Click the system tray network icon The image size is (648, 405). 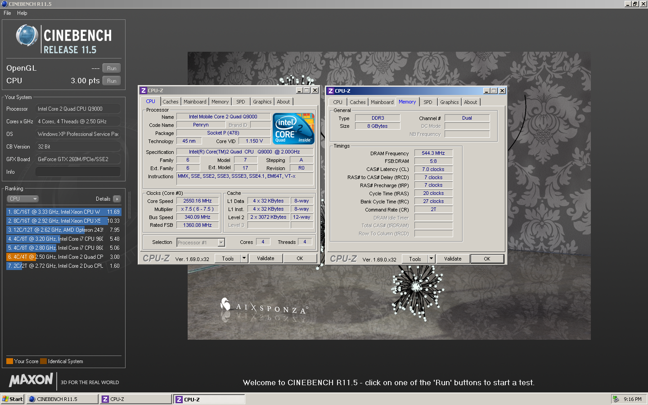pyautogui.click(x=616, y=399)
